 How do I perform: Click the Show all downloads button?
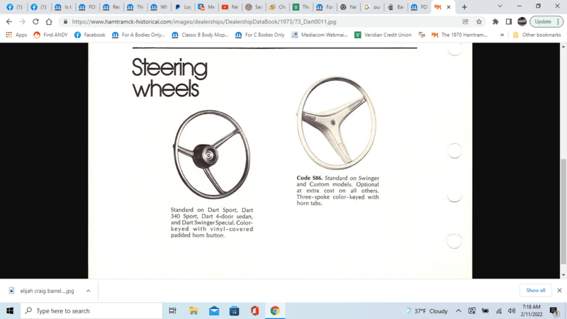tap(536, 291)
